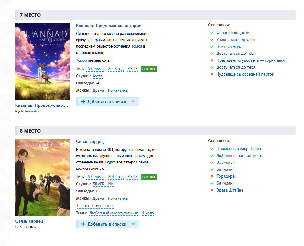
Task: Click the plus icon in the Clannad add-to-list button
Action: click(x=83, y=101)
